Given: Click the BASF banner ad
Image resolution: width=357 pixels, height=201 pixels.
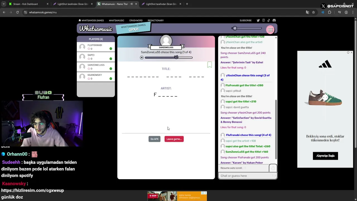Looking at the screenshot, I should click(177, 196).
